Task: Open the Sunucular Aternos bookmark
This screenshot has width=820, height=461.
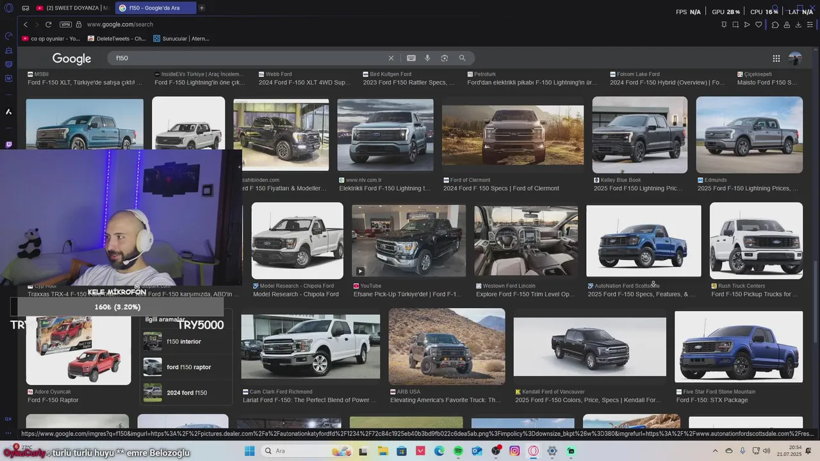Action: pyautogui.click(x=181, y=38)
